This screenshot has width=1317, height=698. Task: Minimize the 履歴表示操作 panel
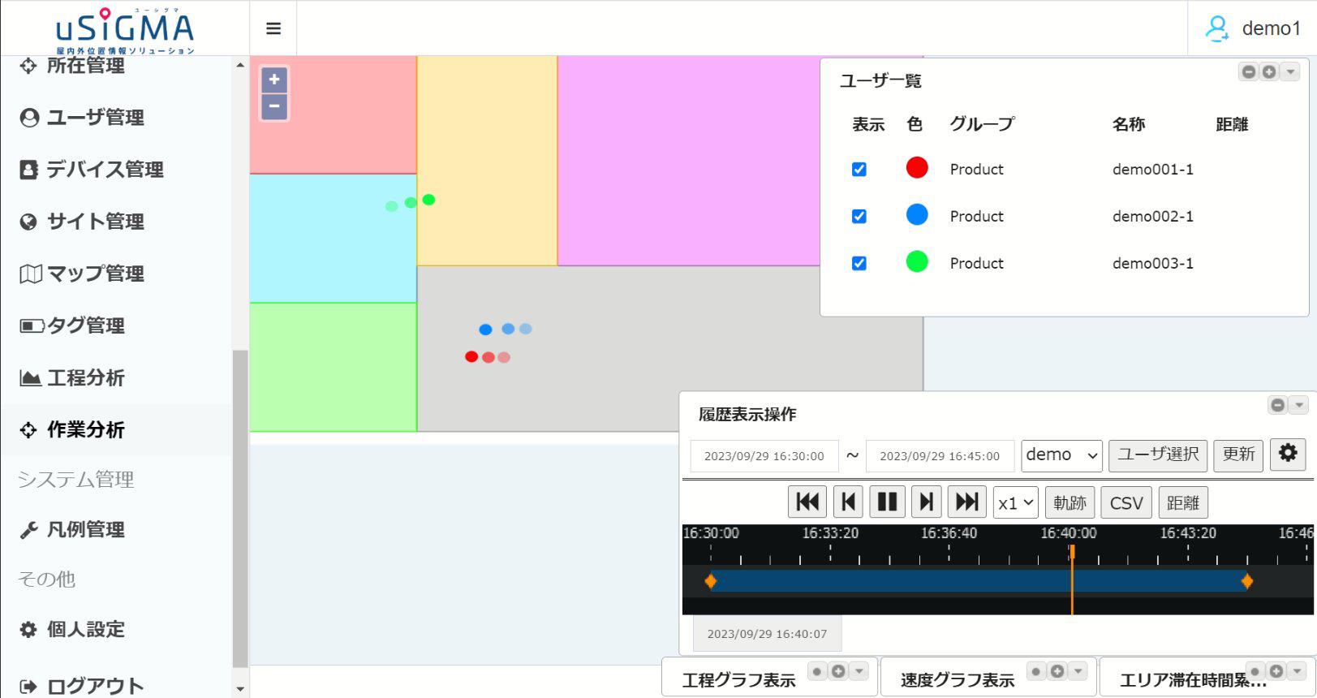coord(1278,404)
